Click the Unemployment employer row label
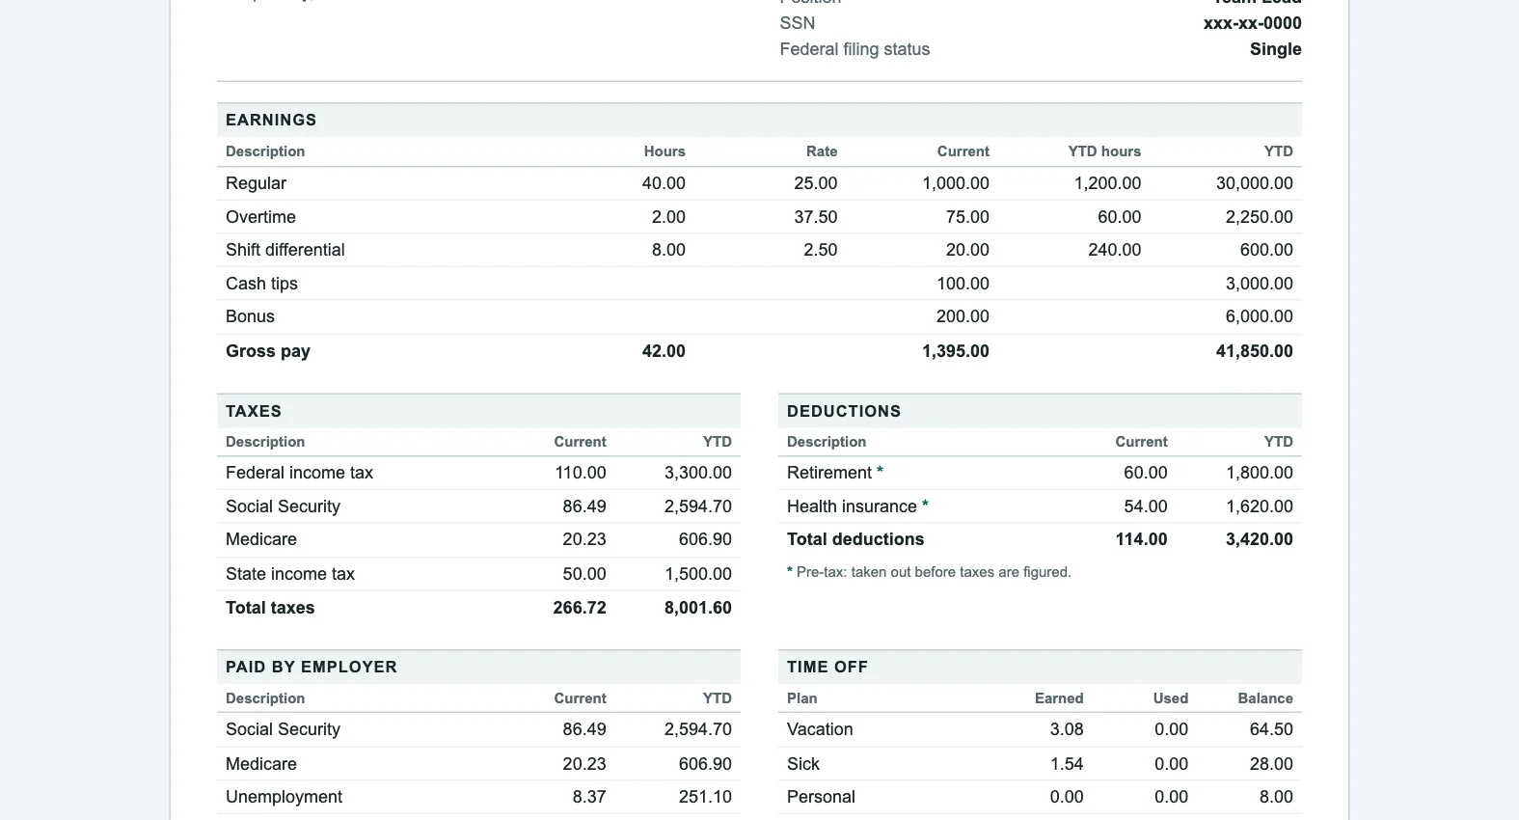 point(284,797)
